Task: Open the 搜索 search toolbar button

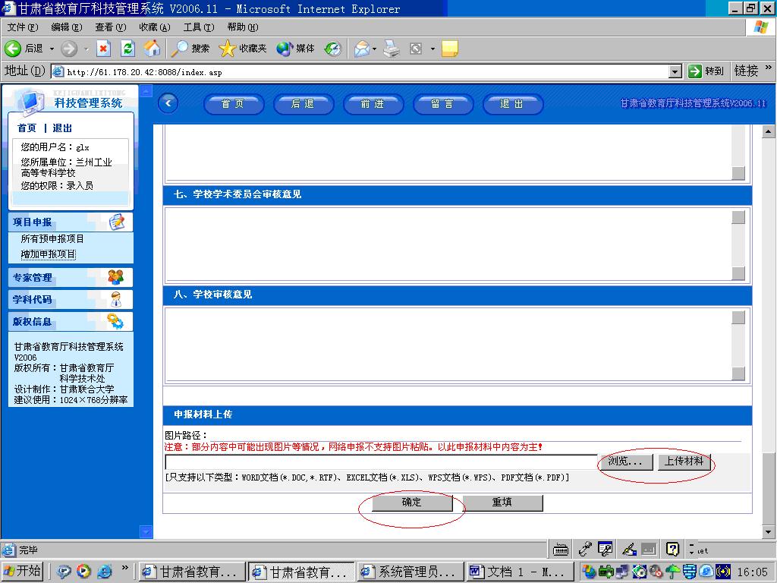Action: point(190,49)
